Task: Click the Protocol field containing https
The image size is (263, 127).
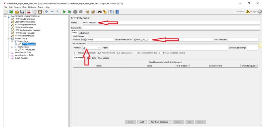Action: pos(101,40)
